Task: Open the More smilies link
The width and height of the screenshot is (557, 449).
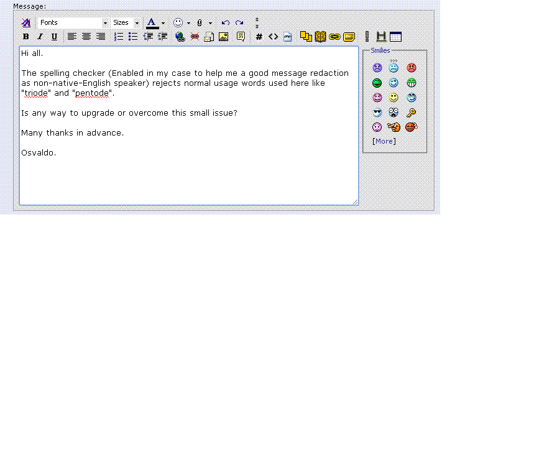Action: tap(384, 141)
